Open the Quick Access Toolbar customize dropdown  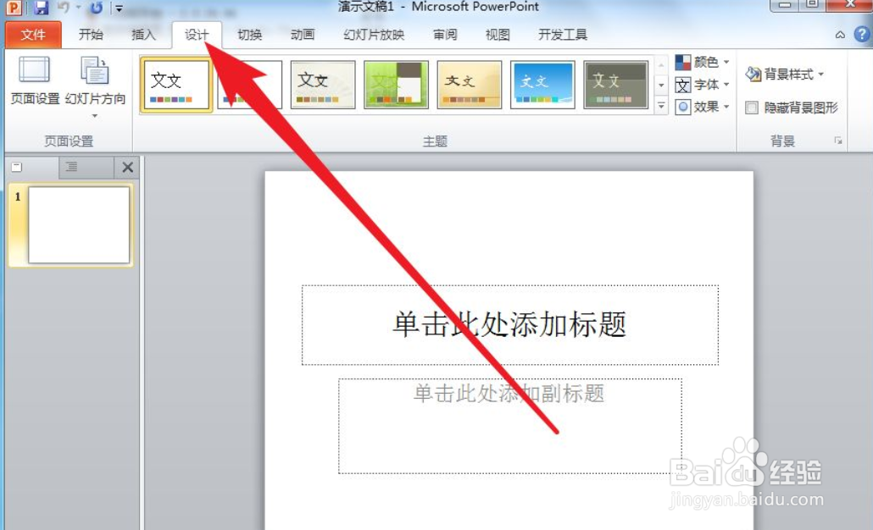pyautogui.click(x=117, y=8)
